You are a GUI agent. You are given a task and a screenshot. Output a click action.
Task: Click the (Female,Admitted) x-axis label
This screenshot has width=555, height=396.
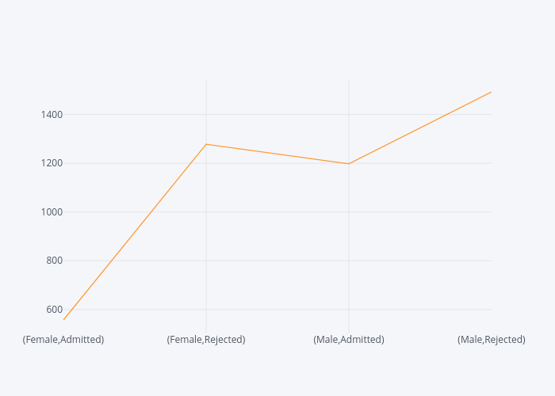pyautogui.click(x=63, y=340)
